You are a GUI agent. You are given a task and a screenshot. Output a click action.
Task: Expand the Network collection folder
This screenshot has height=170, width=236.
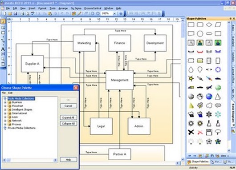5,121
